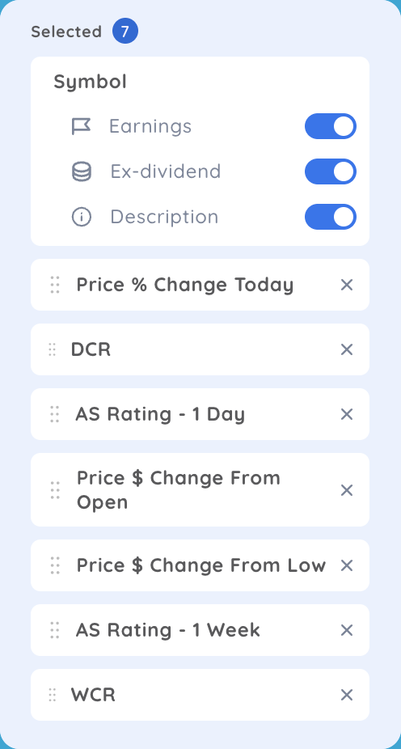Click the DCR drag handle

tap(52, 349)
